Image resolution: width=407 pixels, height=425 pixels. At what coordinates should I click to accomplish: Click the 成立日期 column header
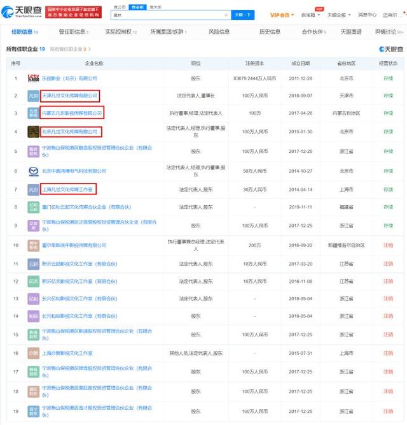click(300, 64)
